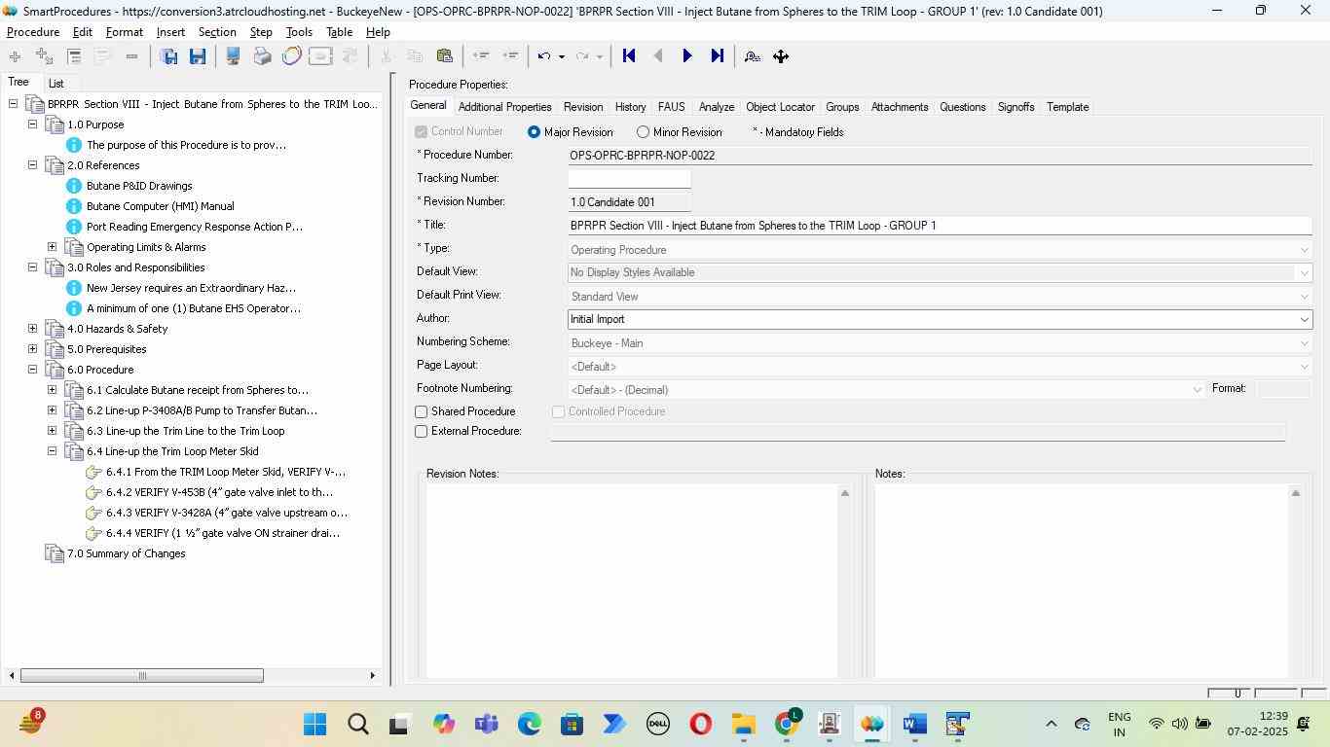Click the undo arrow icon
This screenshot has height=747, width=1330.
point(545,56)
